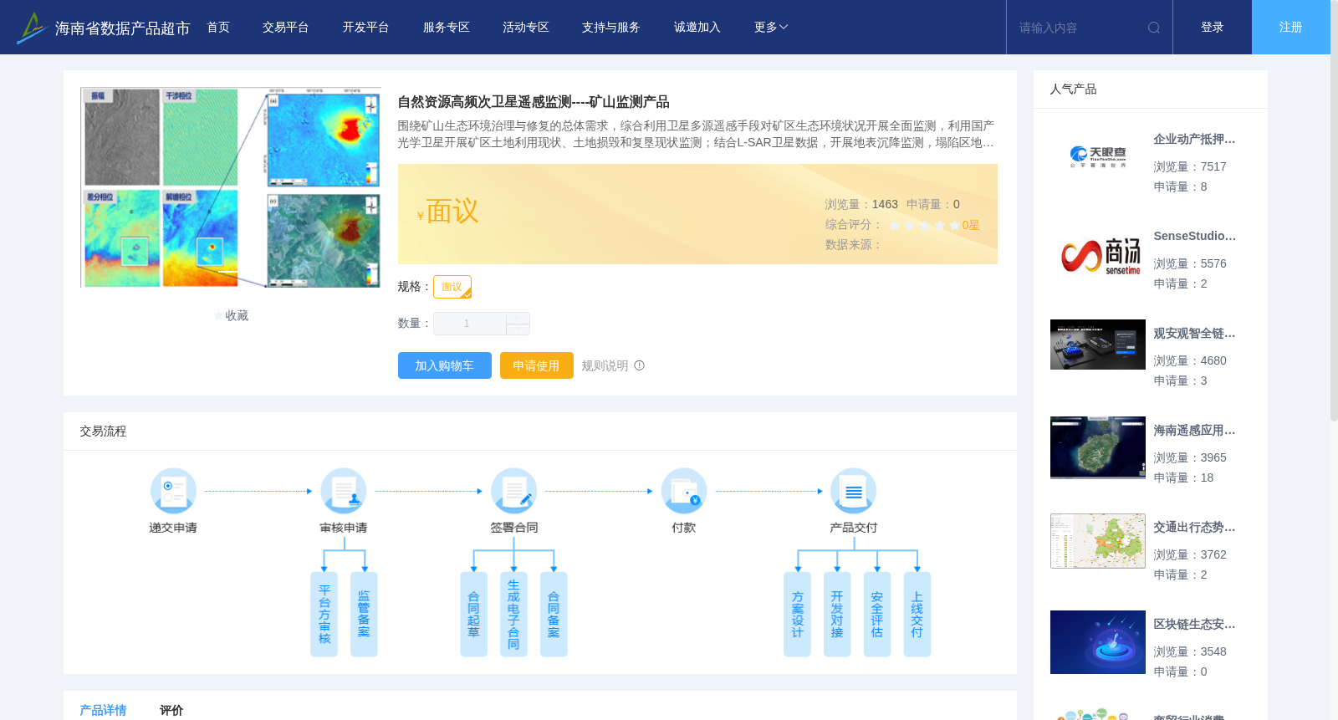
Task: Open the 区块链生态安 product thumbnail
Action: (1098, 642)
